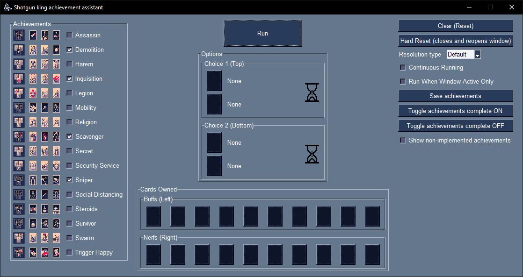The width and height of the screenshot is (523, 277).
Task: Click Save achievements
Action: (x=455, y=96)
